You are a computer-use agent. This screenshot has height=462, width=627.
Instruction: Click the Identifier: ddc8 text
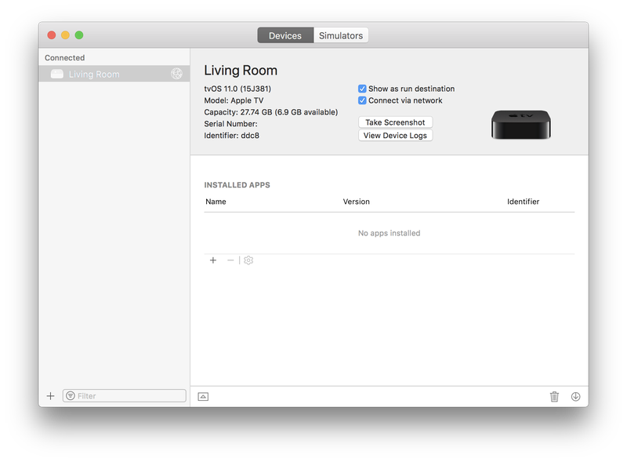click(x=231, y=136)
